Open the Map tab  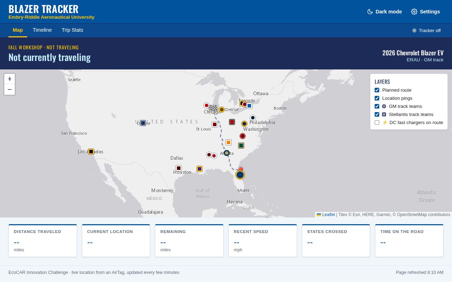18,30
